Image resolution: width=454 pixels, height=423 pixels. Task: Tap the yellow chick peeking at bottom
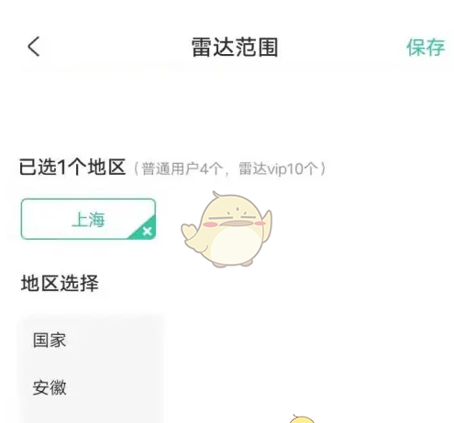click(302, 418)
